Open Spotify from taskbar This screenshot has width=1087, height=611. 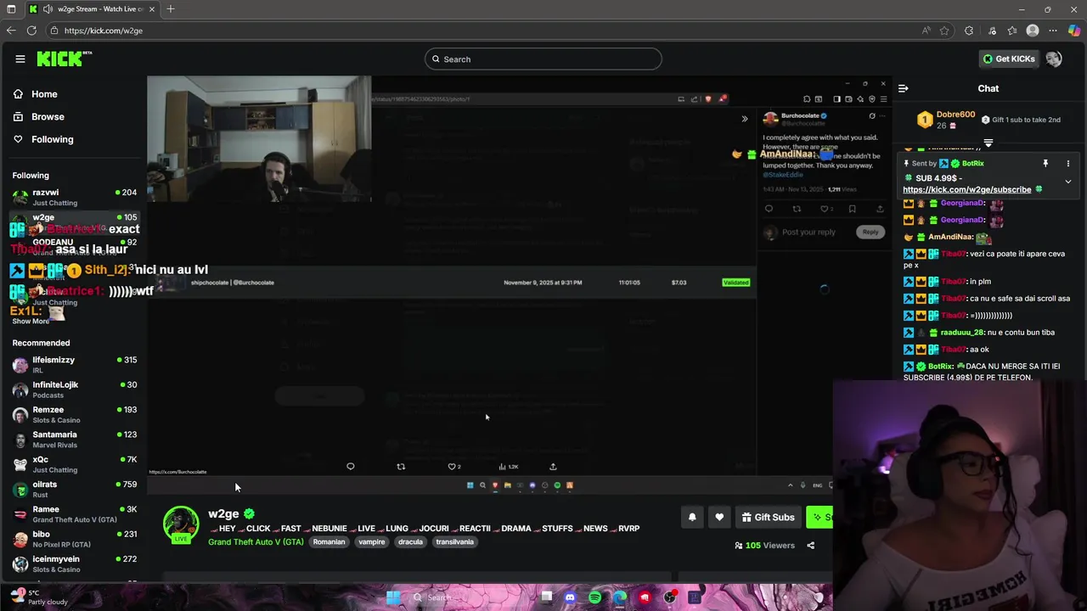pos(594,597)
